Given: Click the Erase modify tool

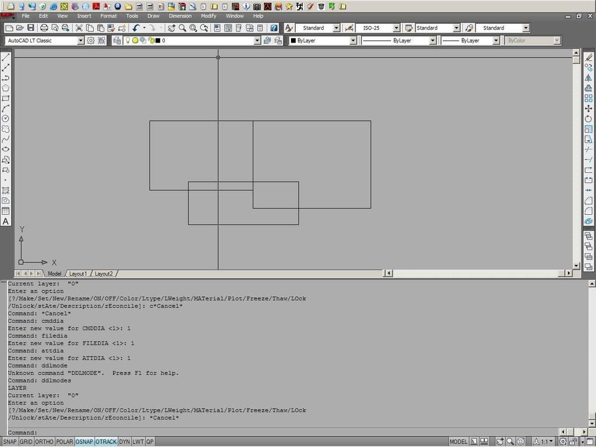Looking at the screenshot, I should [588, 57].
